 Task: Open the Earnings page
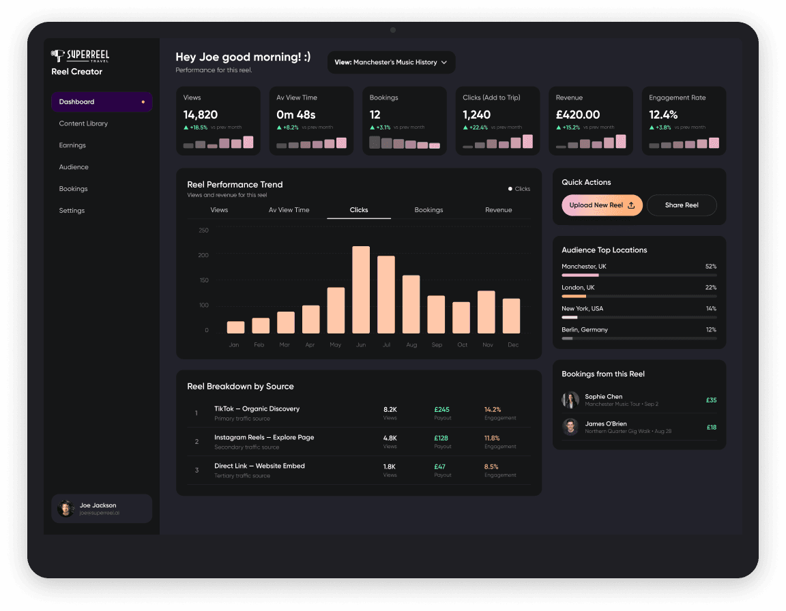coord(72,145)
